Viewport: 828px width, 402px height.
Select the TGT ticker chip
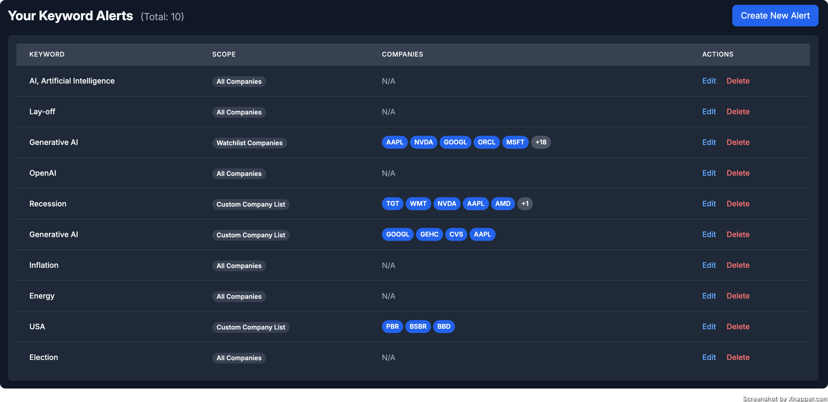[392, 203]
